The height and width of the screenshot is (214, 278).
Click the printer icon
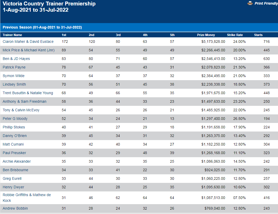(250, 3)
